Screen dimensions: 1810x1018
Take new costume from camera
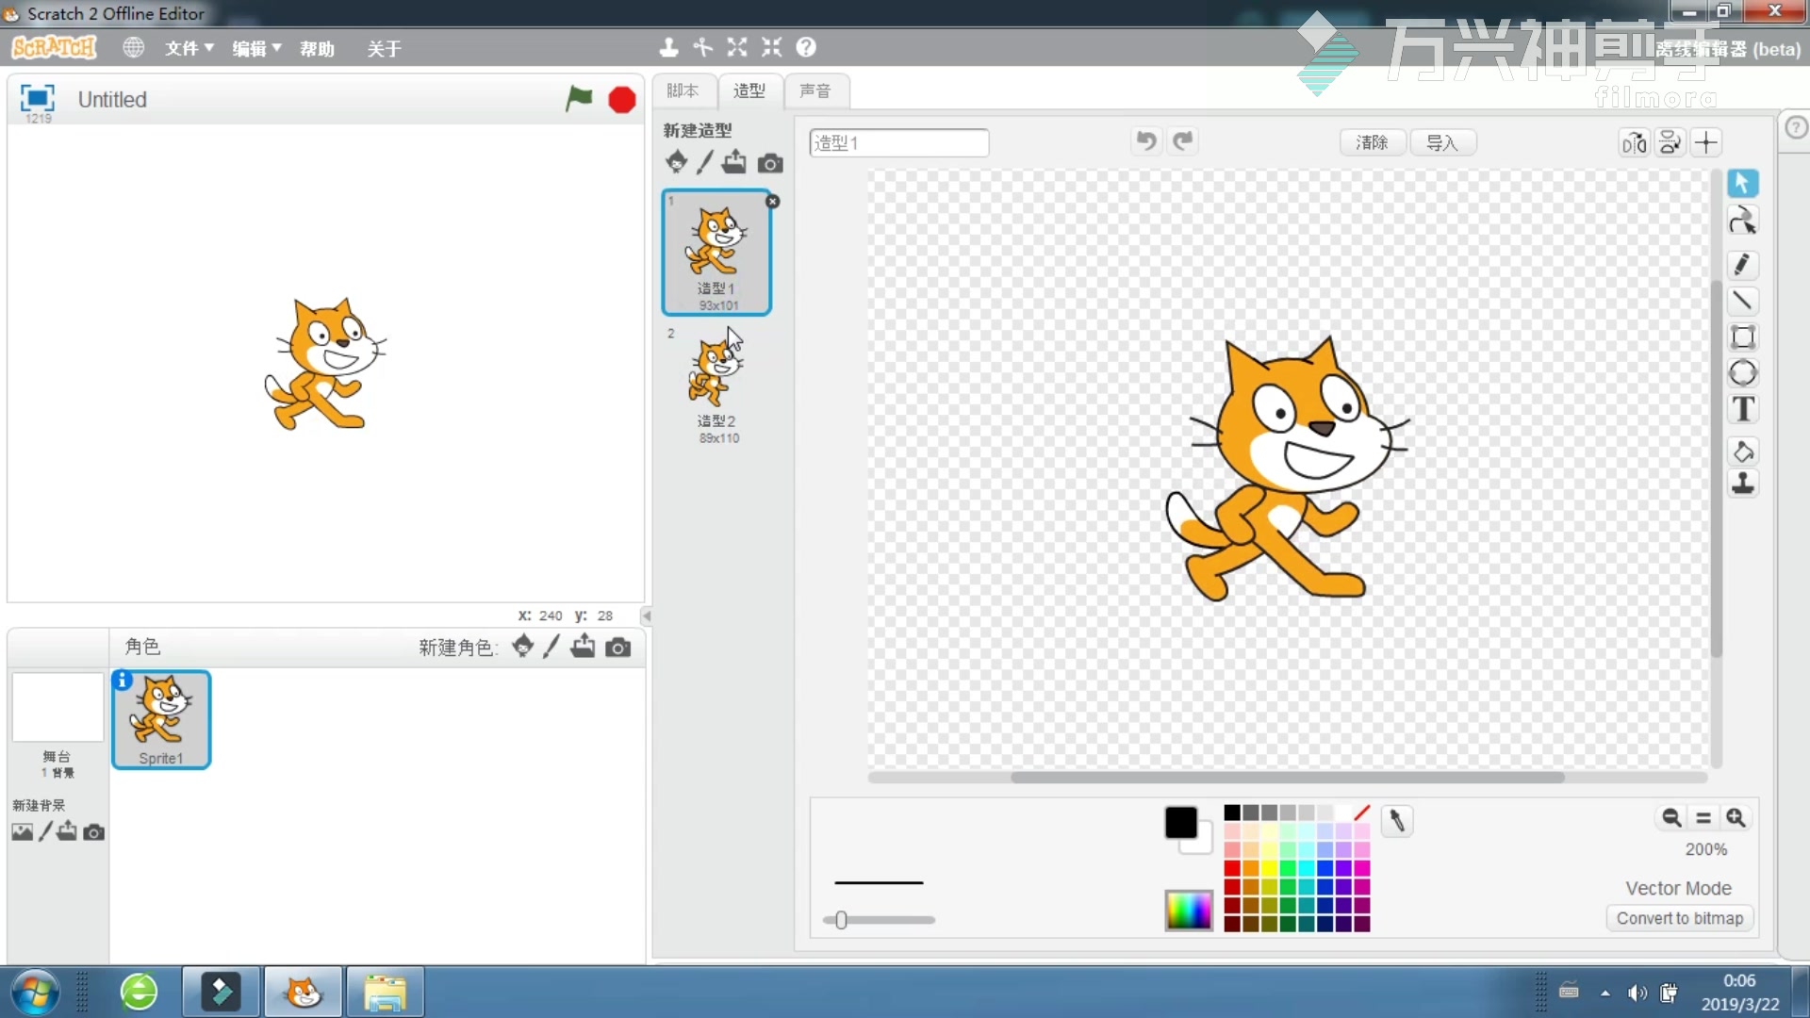[x=770, y=163]
